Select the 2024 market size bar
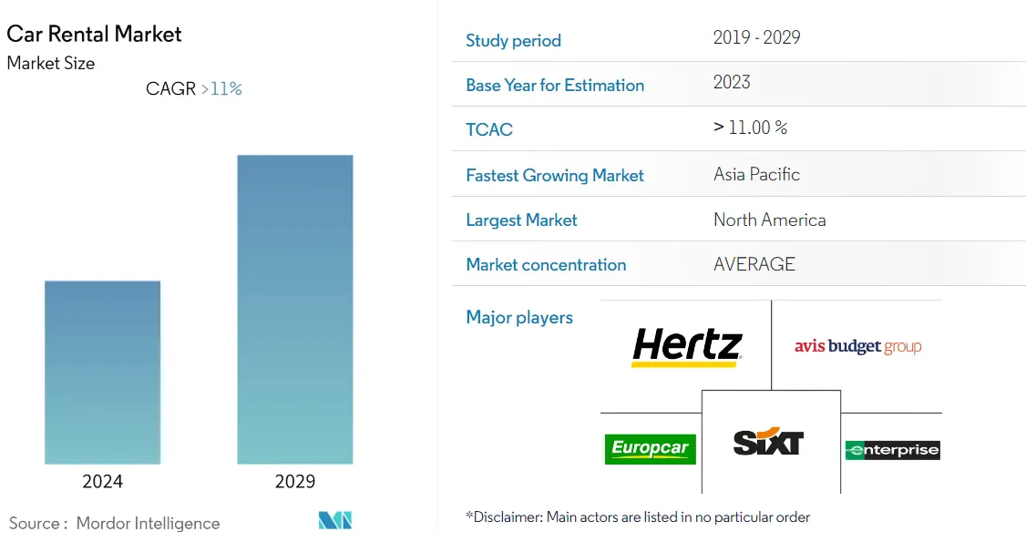The width and height of the screenshot is (1026, 542). [102, 373]
